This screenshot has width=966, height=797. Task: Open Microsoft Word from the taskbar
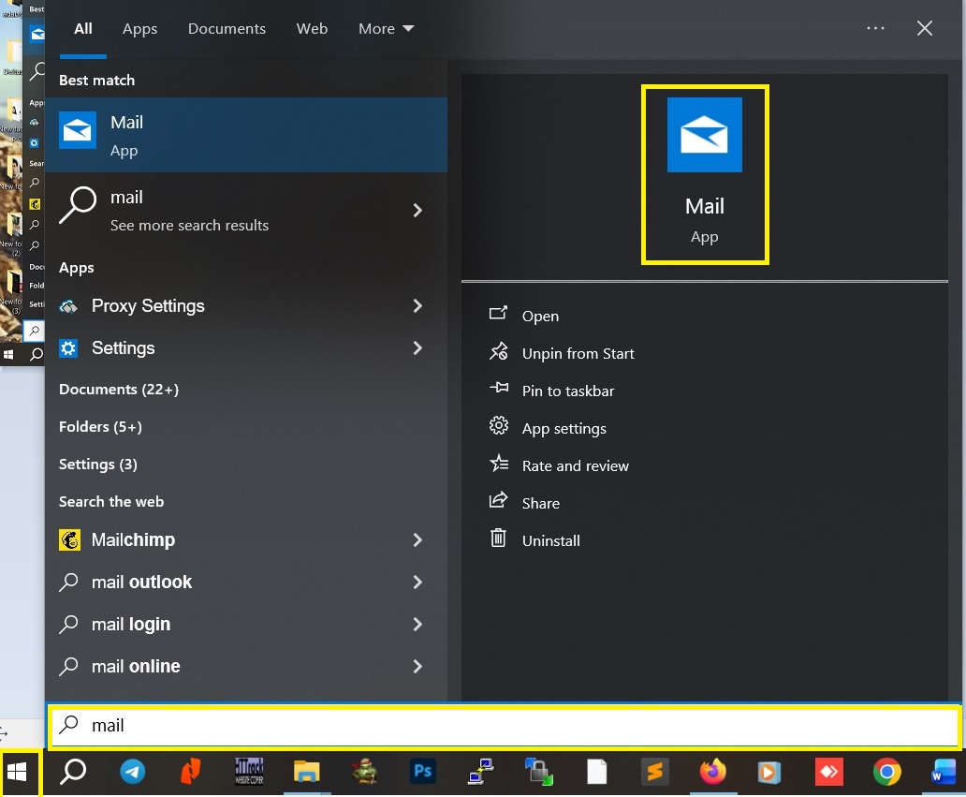pyautogui.click(x=944, y=772)
